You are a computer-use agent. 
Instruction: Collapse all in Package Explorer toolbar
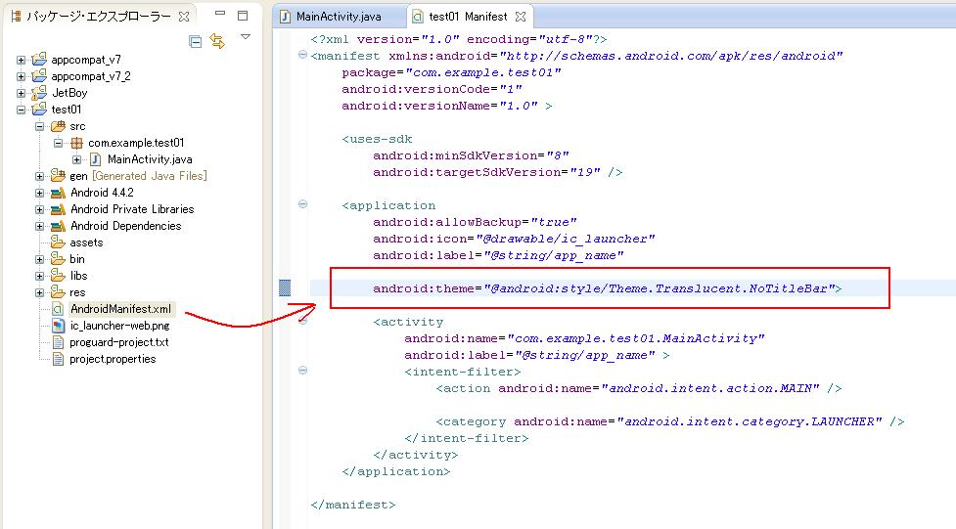tap(195, 41)
